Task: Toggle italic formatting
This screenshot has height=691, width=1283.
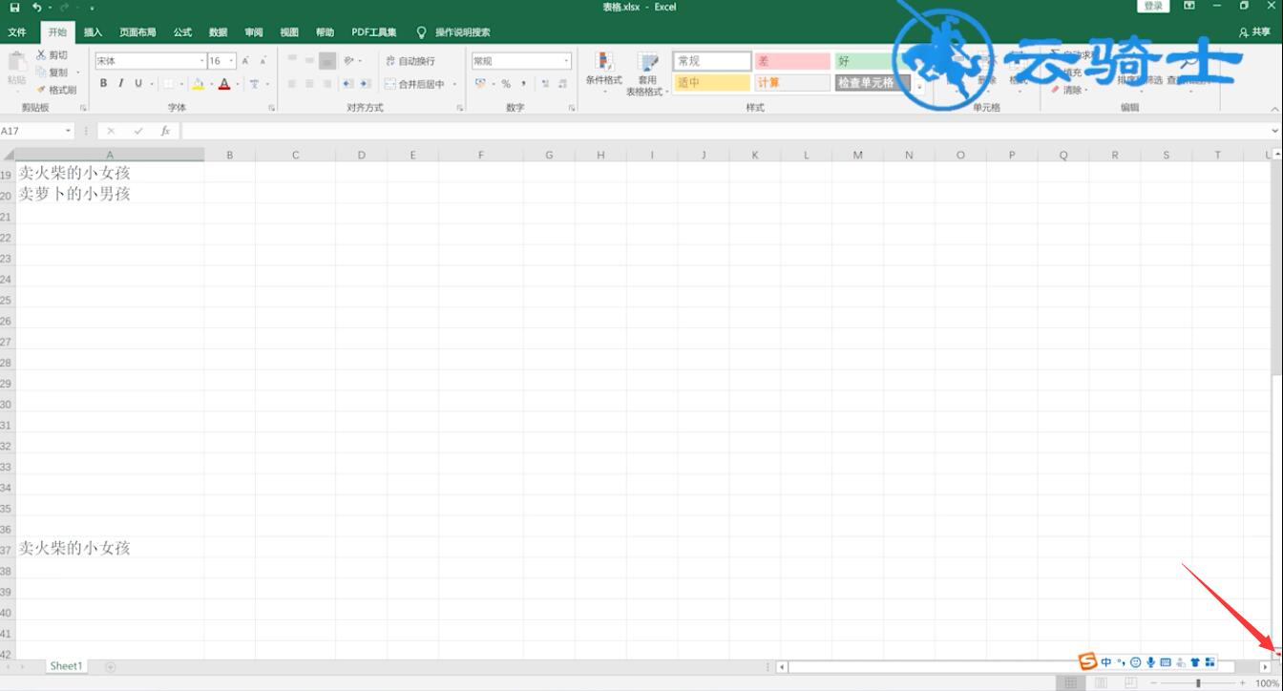Action: (121, 84)
